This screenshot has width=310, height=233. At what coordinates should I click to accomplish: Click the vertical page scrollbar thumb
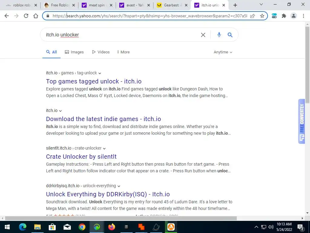(307, 64)
